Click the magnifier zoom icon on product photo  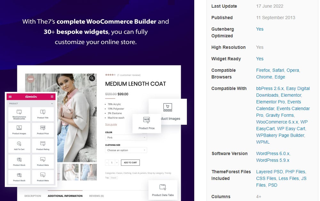point(92,78)
